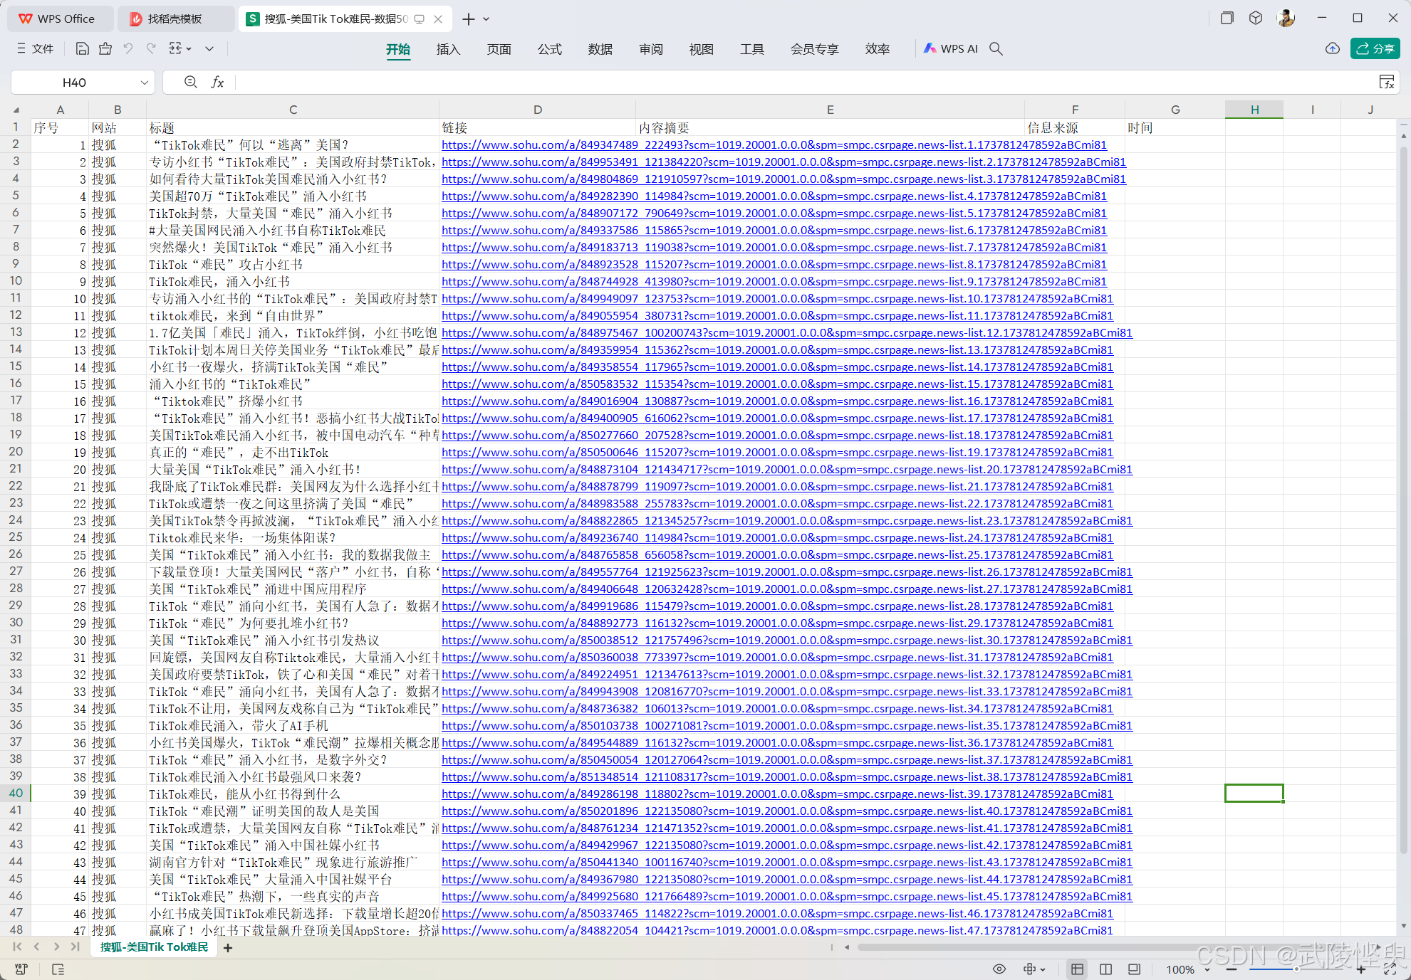Switch to page break preview mode
Viewport: 1411px width, 980px height.
point(1105,969)
